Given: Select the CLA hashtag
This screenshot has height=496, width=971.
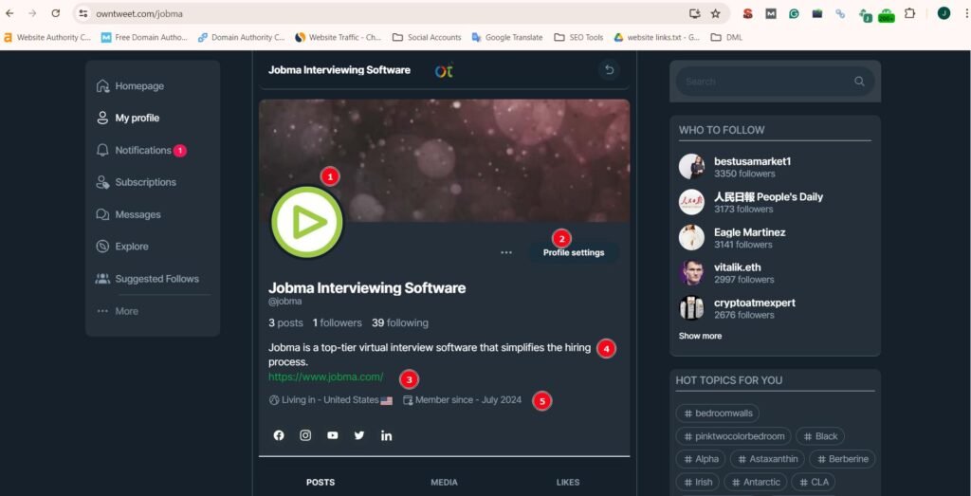Looking at the screenshot, I should 813,482.
